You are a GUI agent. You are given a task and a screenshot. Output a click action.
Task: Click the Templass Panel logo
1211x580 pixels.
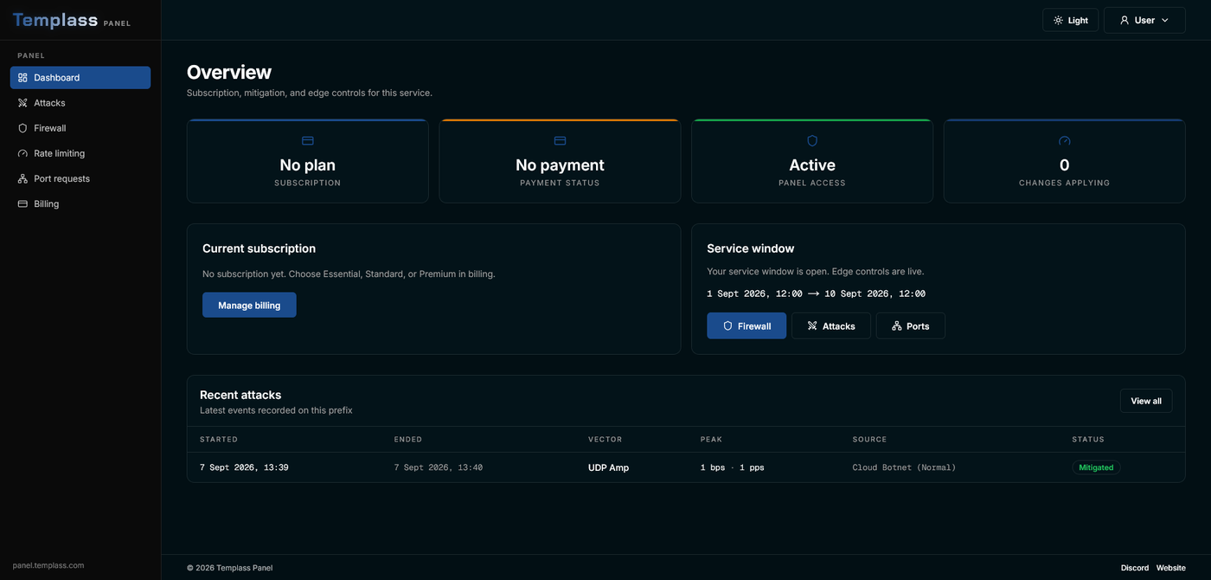click(72, 20)
